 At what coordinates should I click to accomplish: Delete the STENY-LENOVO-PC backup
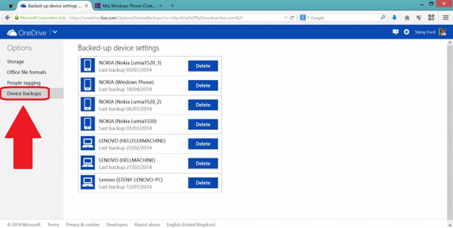203,183
